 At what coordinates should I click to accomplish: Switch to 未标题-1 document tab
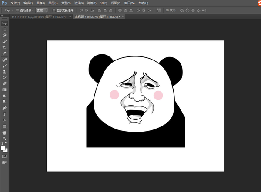96,17
